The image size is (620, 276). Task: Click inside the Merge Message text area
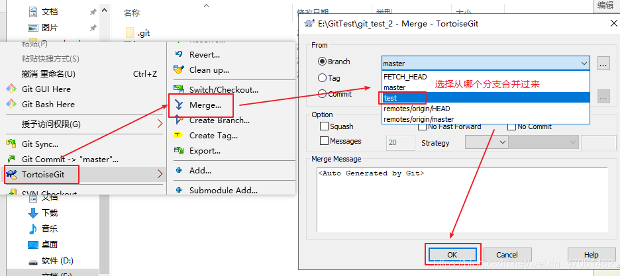[462, 200]
